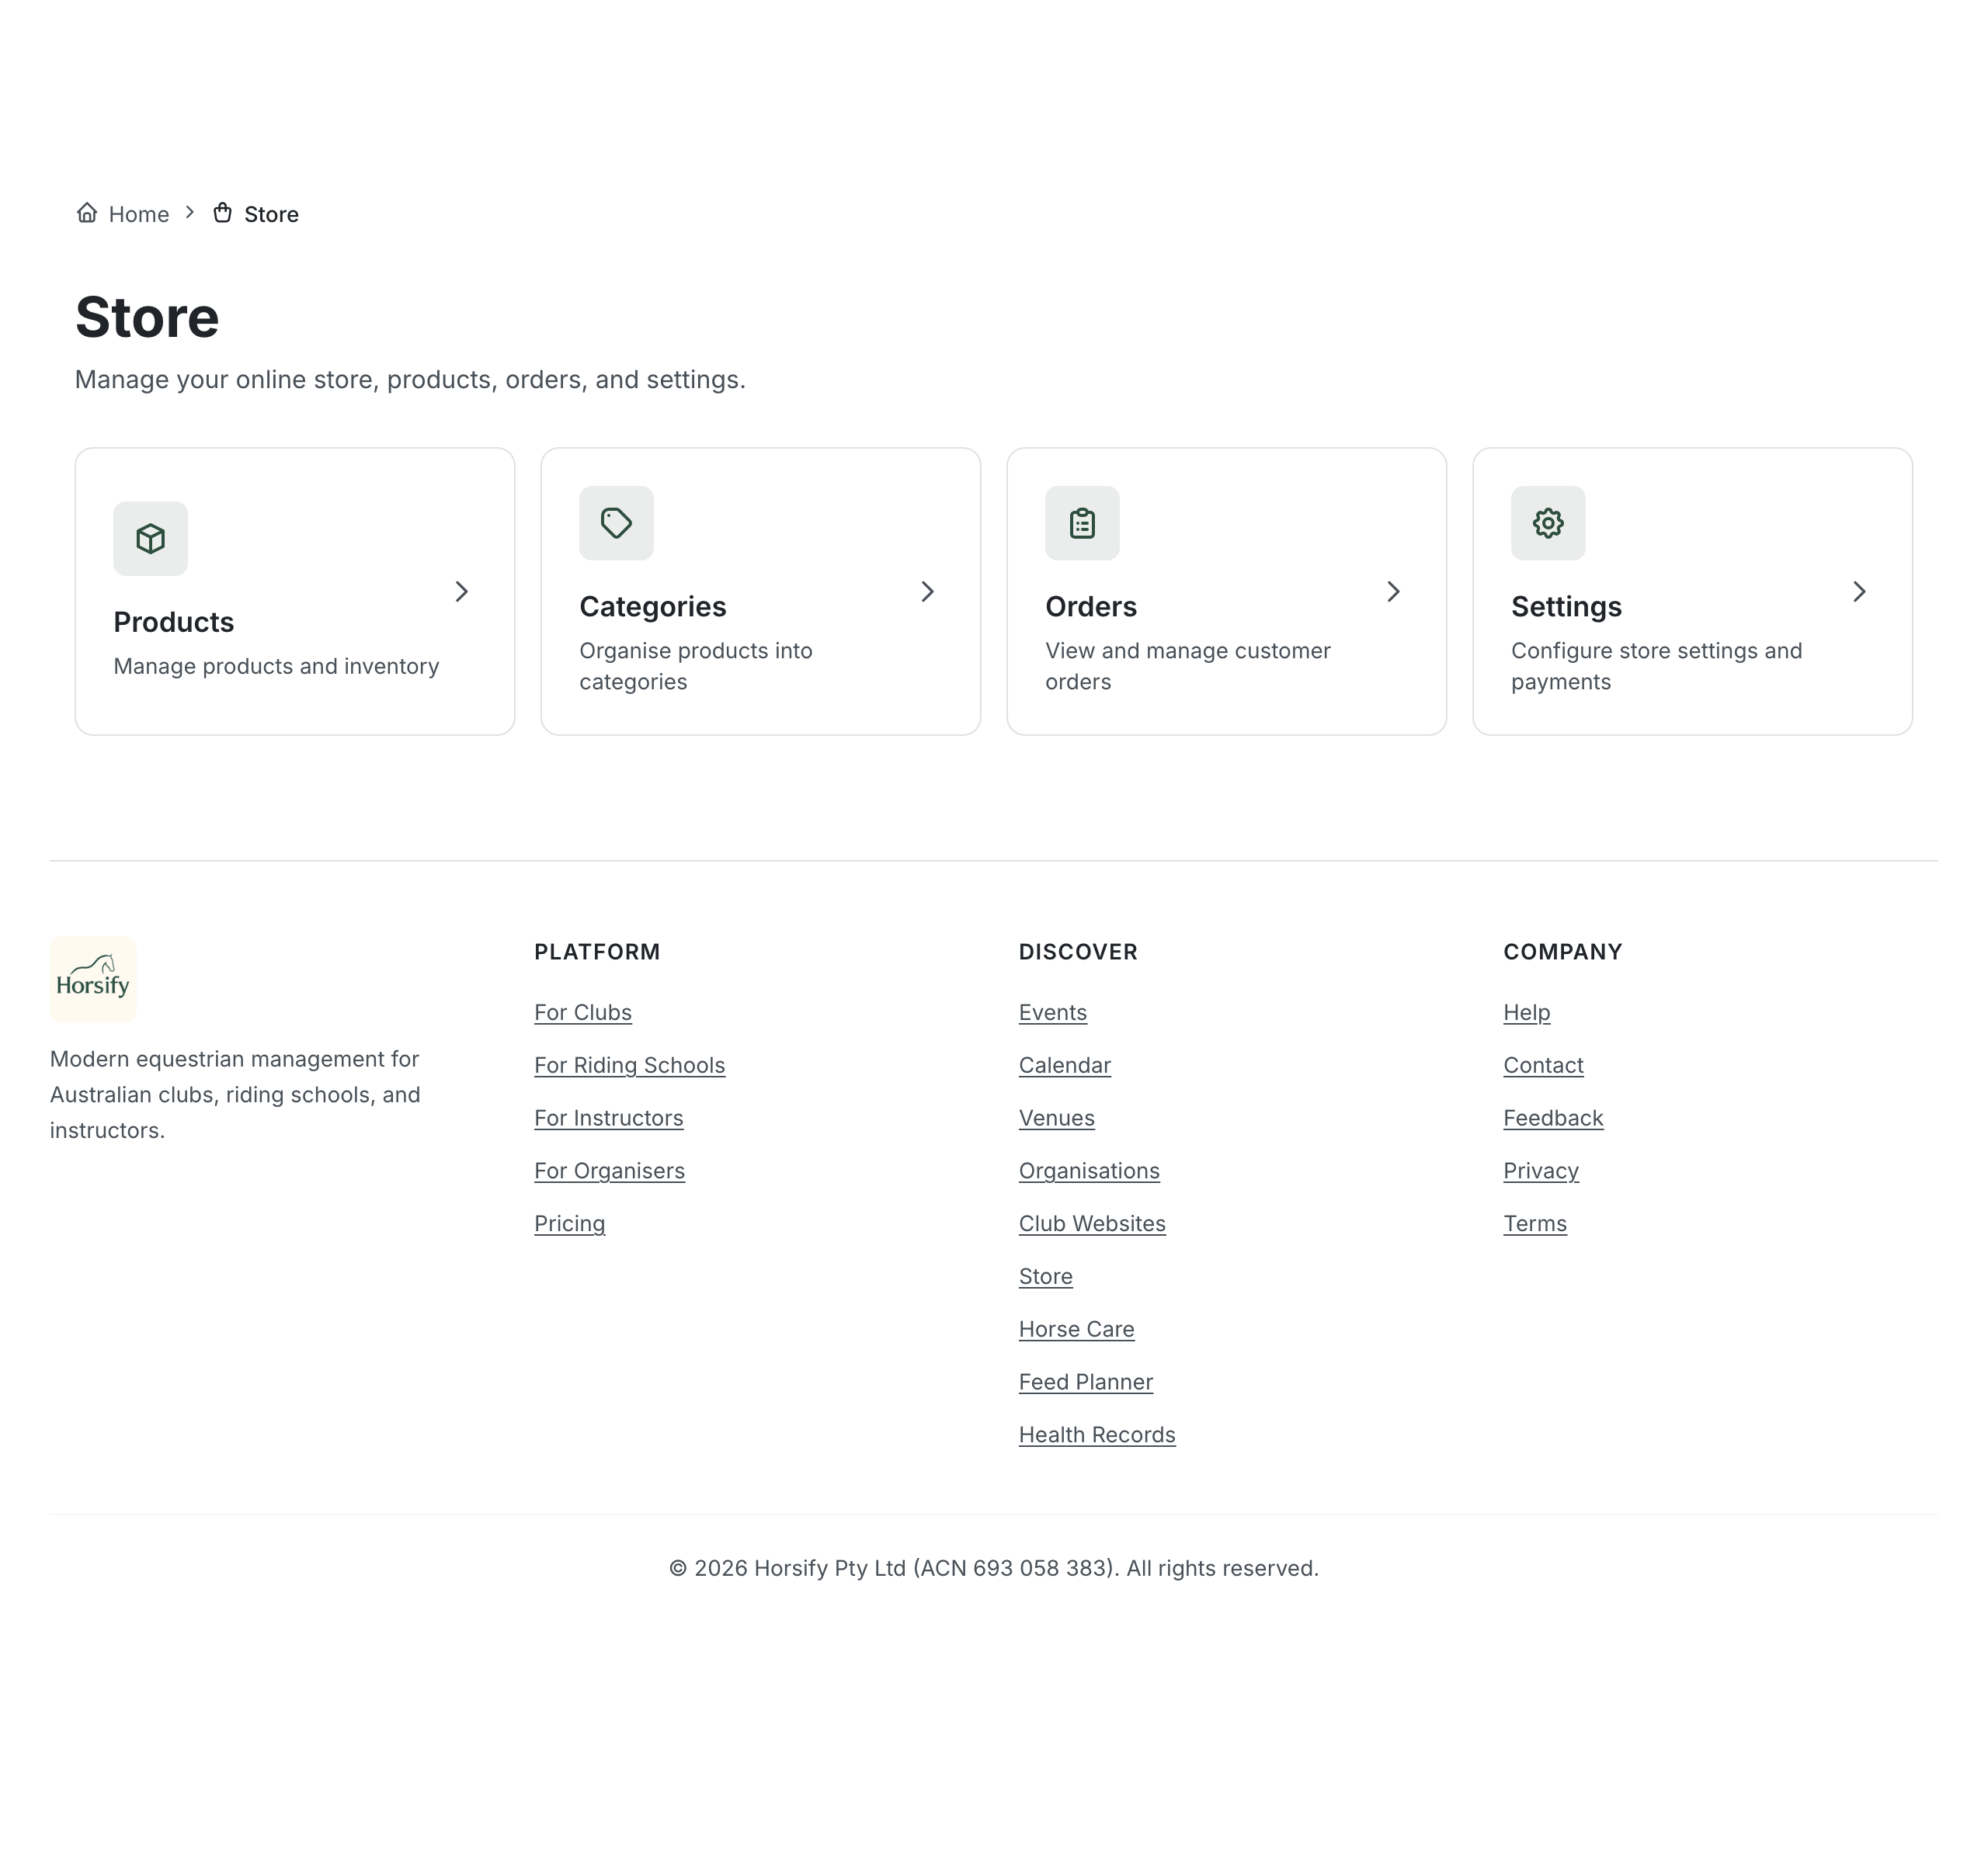Image resolution: width=1988 pixels, height=1863 pixels.
Task: Open the Health Records footer link
Action: point(1097,1435)
